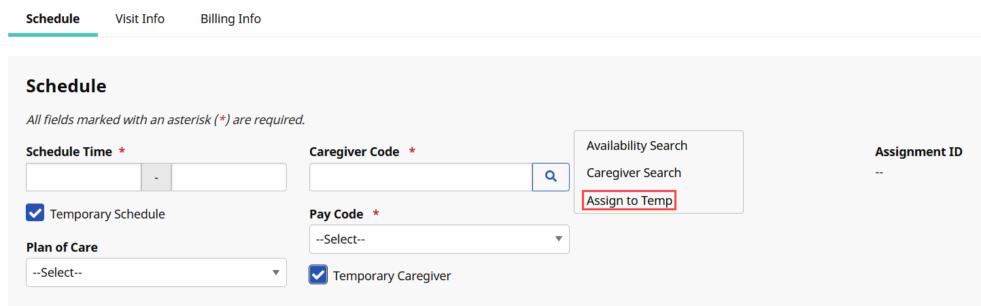The width and height of the screenshot is (981, 306).
Task: Open the Pay Code dropdown
Action: click(x=439, y=240)
